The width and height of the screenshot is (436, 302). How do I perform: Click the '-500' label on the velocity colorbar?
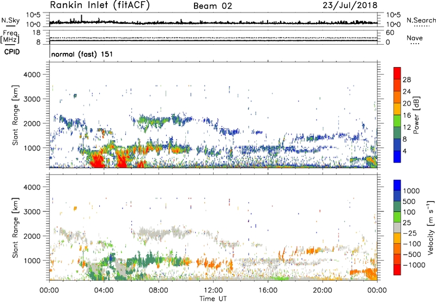pos(412,255)
